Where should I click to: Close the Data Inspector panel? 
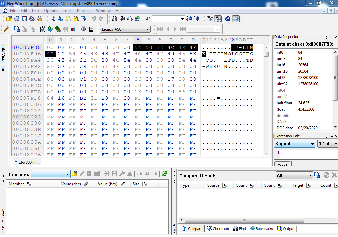(336, 37)
